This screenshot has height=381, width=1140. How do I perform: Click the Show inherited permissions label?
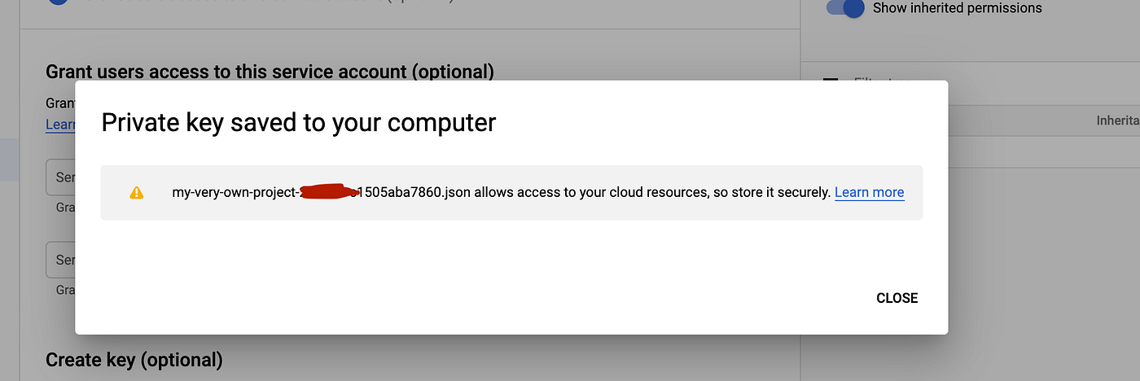click(957, 8)
